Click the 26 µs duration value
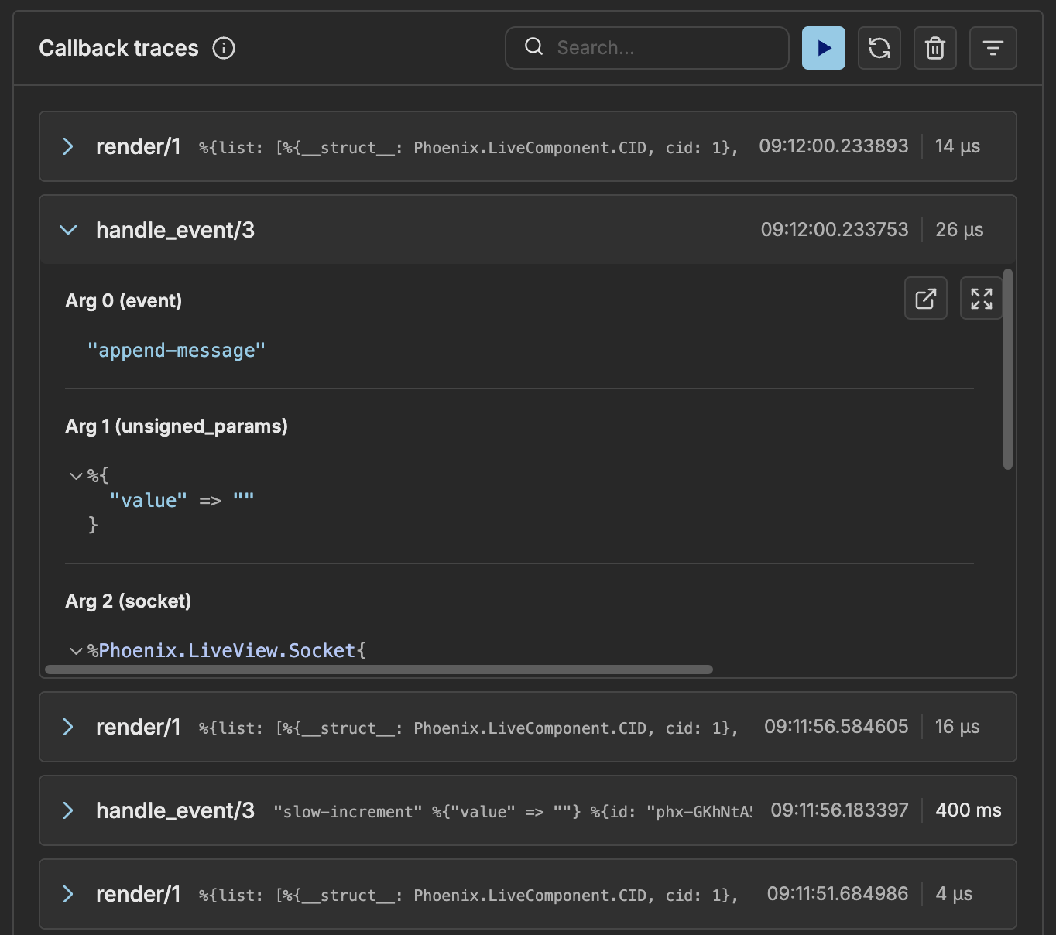Image resolution: width=1056 pixels, height=935 pixels. 959,230
